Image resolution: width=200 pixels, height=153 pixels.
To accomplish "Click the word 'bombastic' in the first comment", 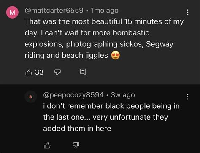I will tap(131, 33).
